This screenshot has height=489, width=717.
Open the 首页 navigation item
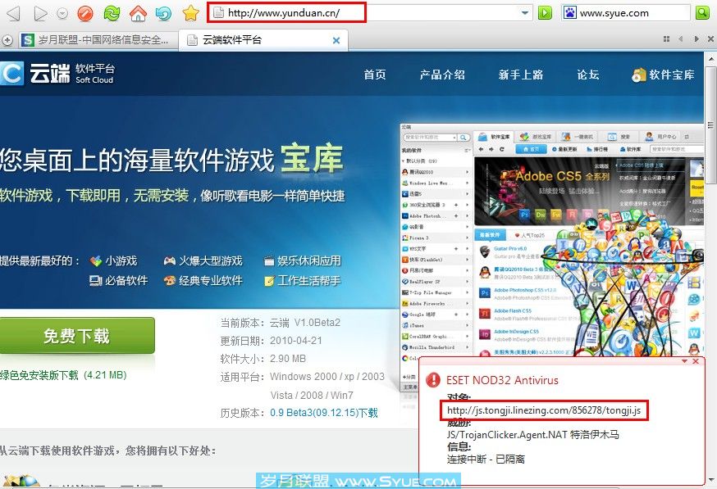[x=375, y=75]
